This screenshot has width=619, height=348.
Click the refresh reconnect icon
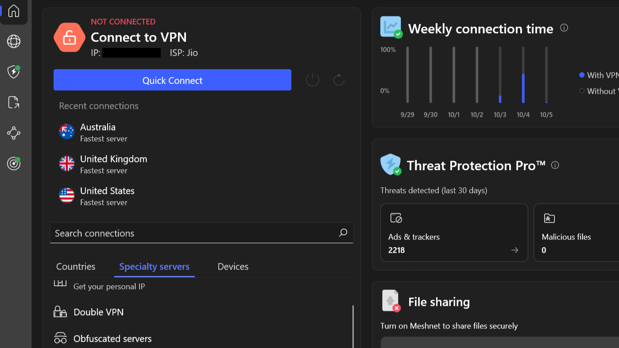click(x=339, y=80)
